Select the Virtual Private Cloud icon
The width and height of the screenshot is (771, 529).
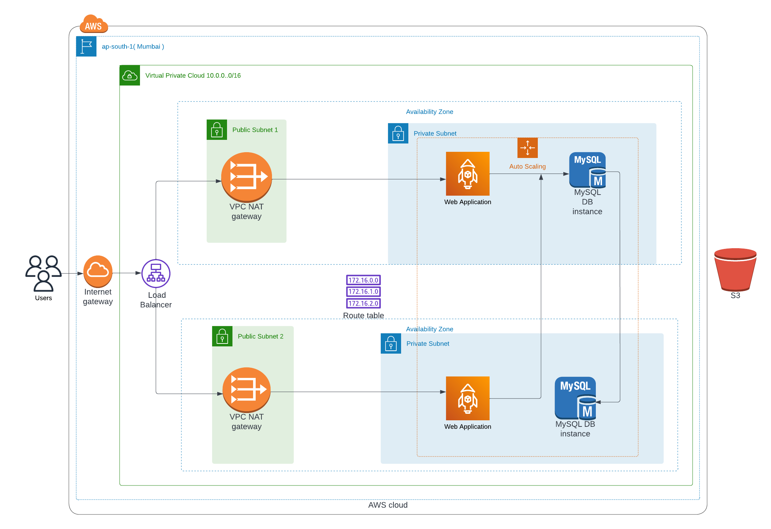129,75
